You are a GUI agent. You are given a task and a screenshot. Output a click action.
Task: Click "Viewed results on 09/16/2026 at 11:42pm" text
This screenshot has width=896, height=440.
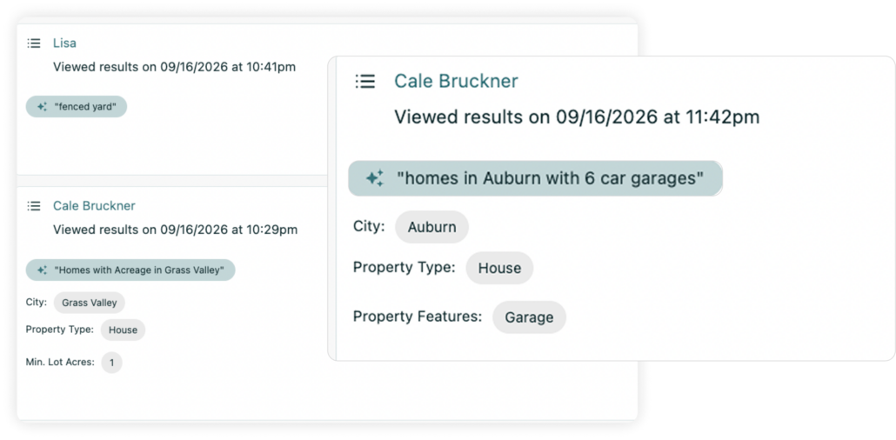pyautogui.click(x=577, y=117)
